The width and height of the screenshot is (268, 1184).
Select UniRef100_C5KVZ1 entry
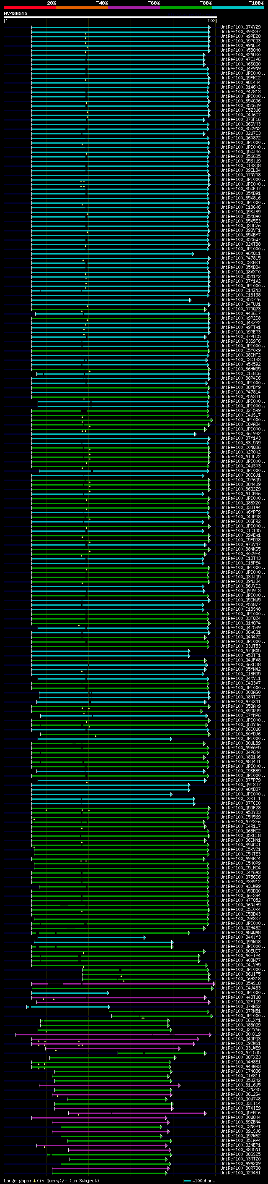240,850
